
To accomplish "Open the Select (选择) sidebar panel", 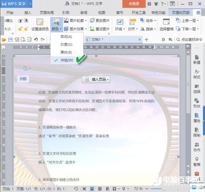I will pyautogui.click(x=197, y=89).
